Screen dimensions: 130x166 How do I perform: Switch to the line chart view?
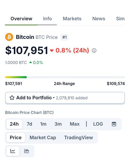13,151
